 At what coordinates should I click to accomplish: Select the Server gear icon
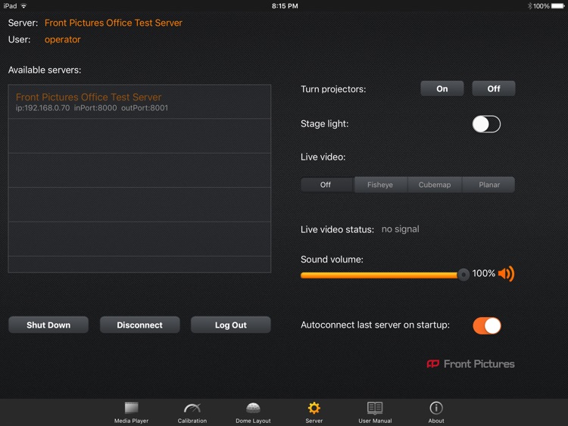(x=314, y=408)
